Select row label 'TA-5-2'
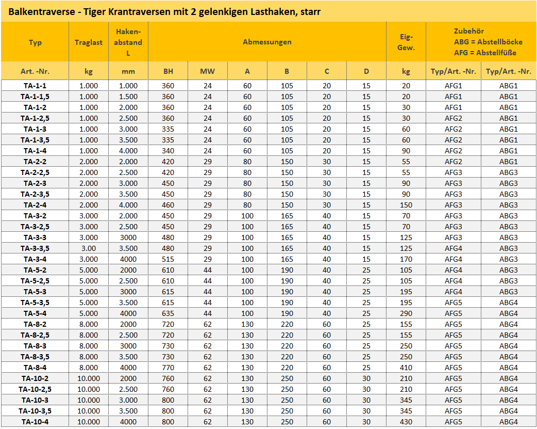This screenshot has width=537, height=429. (x=35, y=270)
